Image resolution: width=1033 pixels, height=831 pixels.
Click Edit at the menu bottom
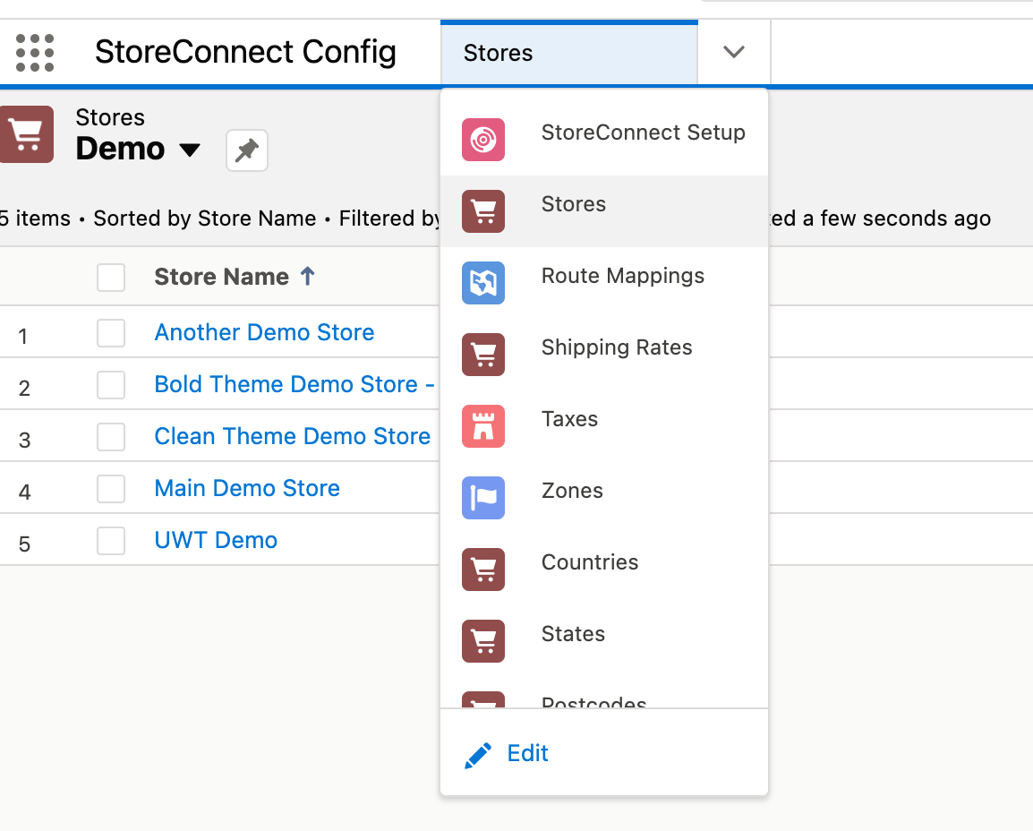pos(528,753)
